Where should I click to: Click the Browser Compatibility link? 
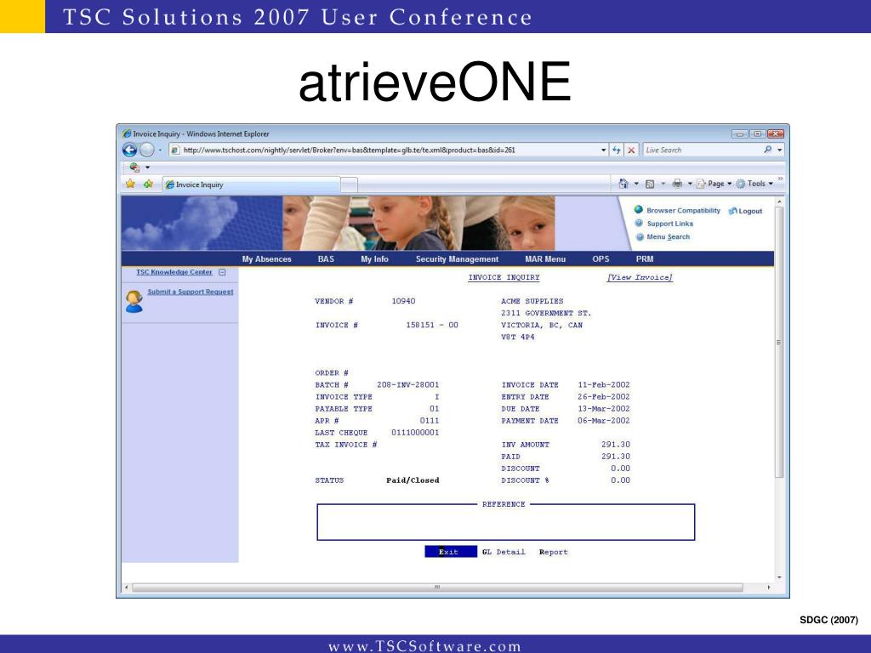pyautogui.click(x=683, y=211)
